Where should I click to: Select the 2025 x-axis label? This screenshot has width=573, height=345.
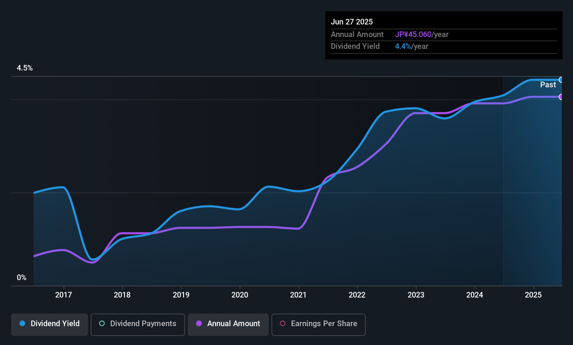pos(533,295)
